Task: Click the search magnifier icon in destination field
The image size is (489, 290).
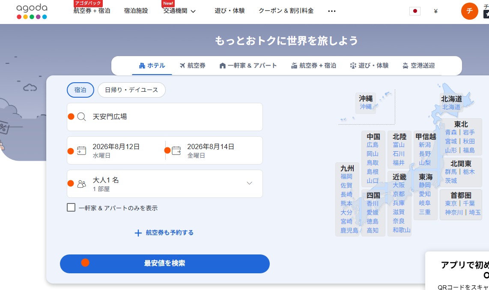Action: 81,117
